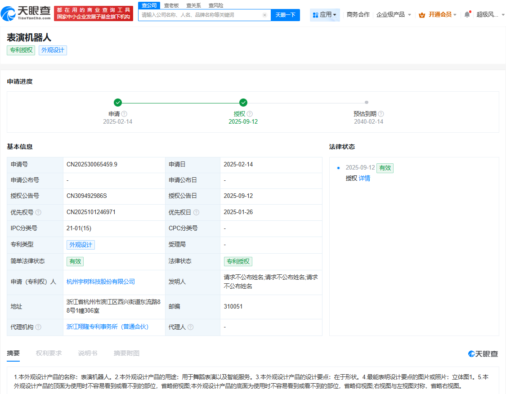Image resolution: width=506 pixels, height=394 pixels.
Task: Open the notification bell icon
Action: tap(466, 13)
